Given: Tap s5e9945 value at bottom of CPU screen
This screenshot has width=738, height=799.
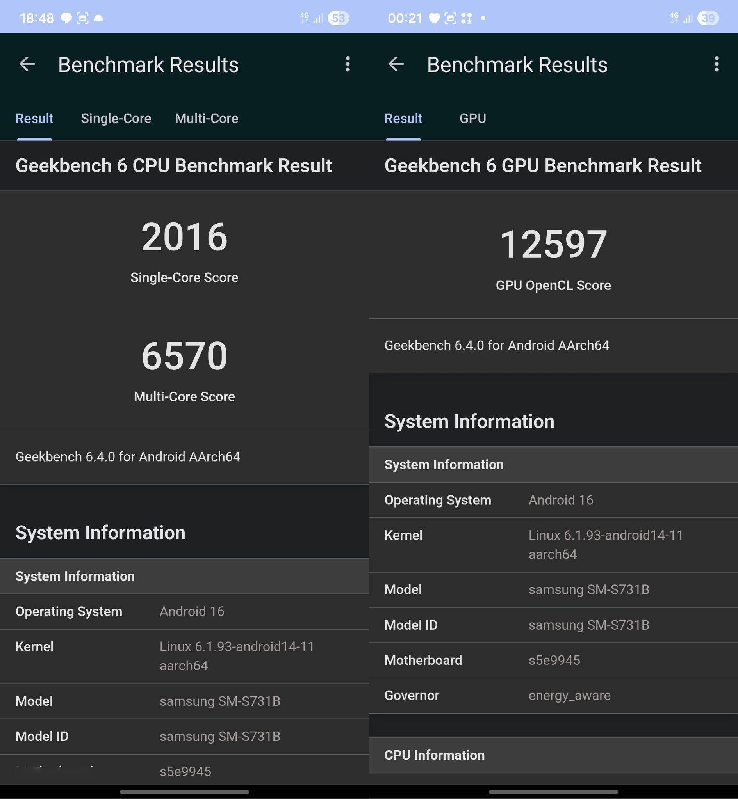Looking at the screenshot, I should point(185,771).
